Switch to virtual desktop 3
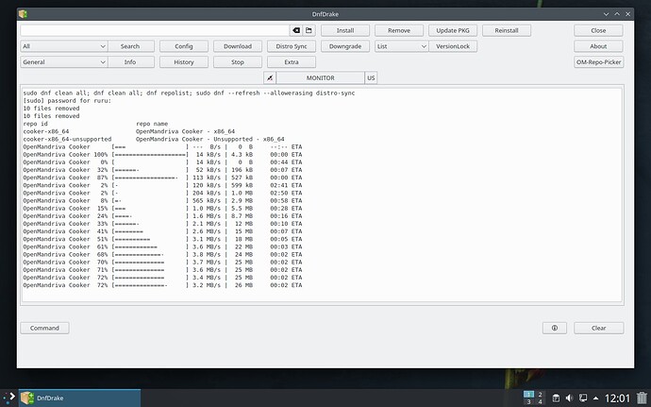The width and height of the screenshot is (651, 407). click(x=528, y=401)
